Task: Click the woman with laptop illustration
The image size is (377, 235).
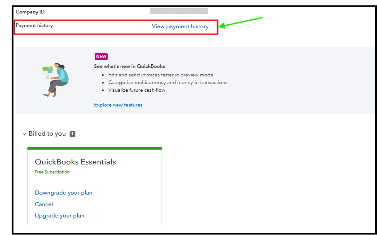Action: pyautogui.click(x=55, y=80)
